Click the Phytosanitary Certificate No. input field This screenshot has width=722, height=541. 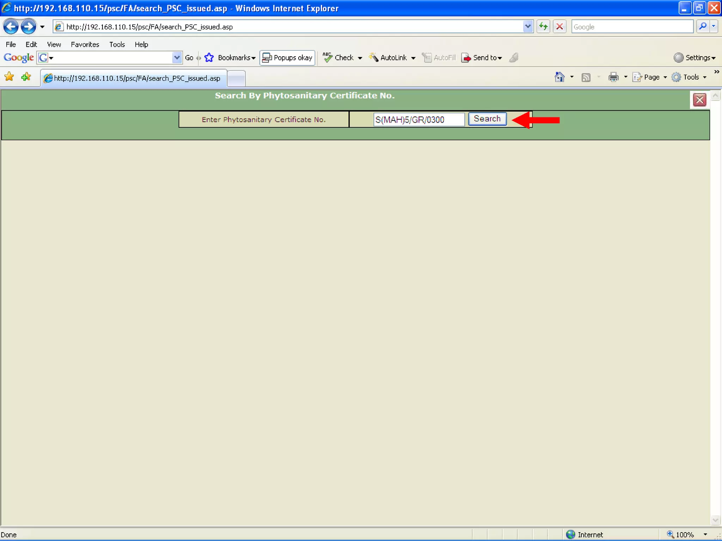pos(418,120)
